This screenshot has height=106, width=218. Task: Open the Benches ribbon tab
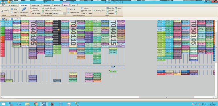(x=57, y=5)
